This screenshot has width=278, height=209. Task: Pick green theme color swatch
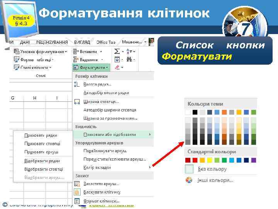(x=254, y=112)
